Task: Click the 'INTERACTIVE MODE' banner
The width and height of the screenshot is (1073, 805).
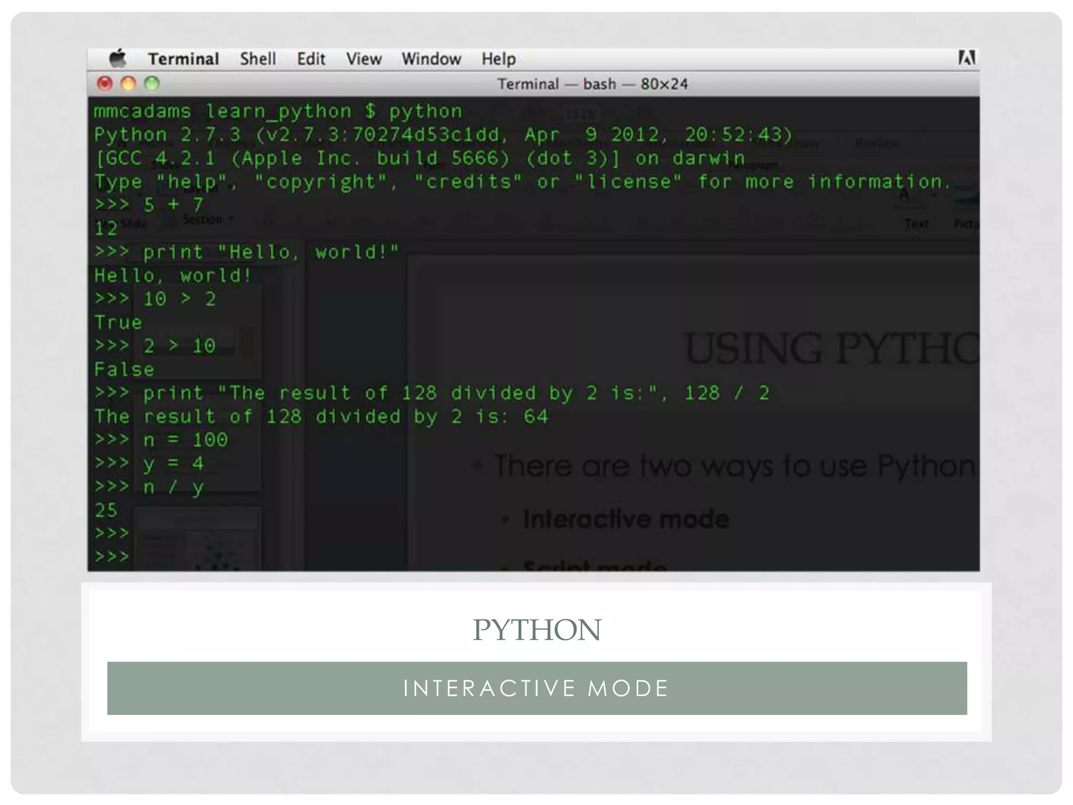Action: tap(537, 688)
